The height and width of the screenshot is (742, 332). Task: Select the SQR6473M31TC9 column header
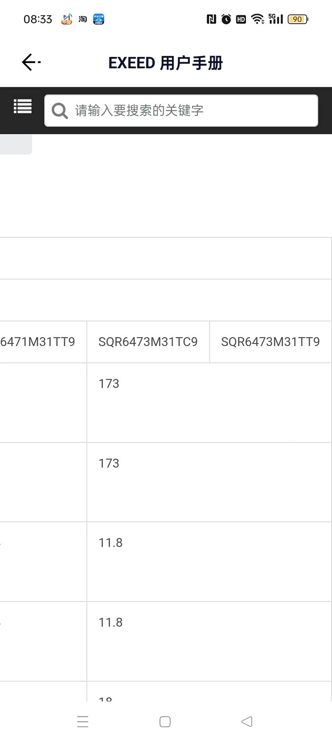(148, 342)
